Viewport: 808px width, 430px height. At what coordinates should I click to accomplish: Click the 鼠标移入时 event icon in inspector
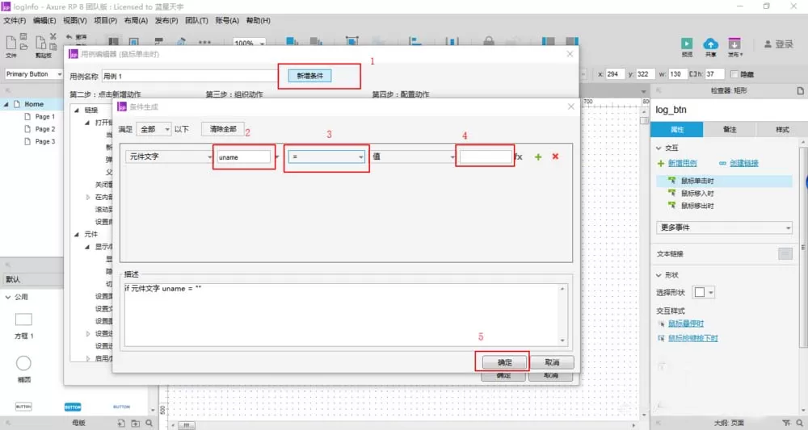pyautogui.click(x=671, y=193)
